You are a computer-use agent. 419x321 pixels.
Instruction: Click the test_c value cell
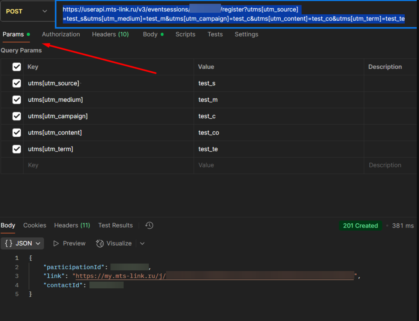tap(279, 116)
